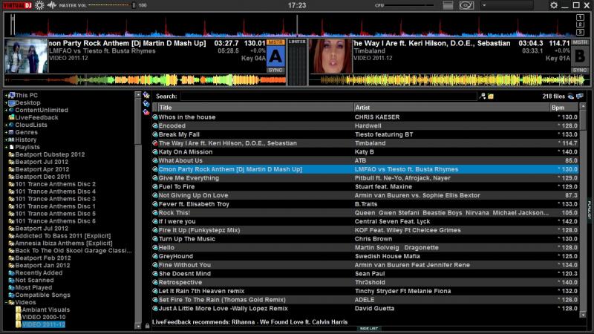Click in the Search input field
Image resolution: width=594 pixels, height=334 pixels.
(x=328, y=96)
